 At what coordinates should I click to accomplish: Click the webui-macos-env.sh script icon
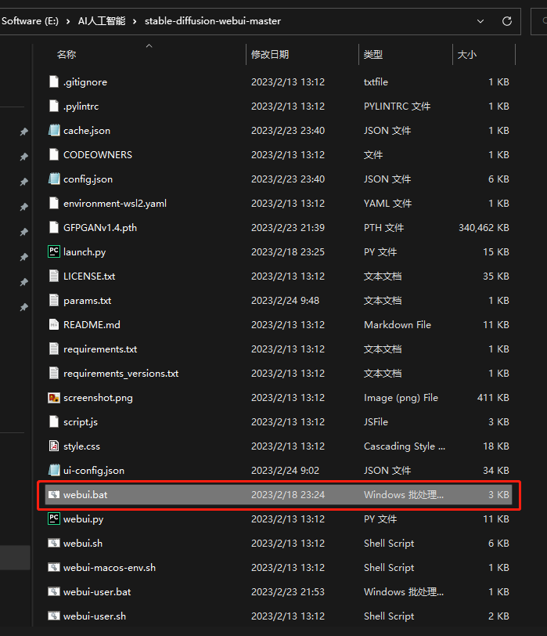[54, 567]
